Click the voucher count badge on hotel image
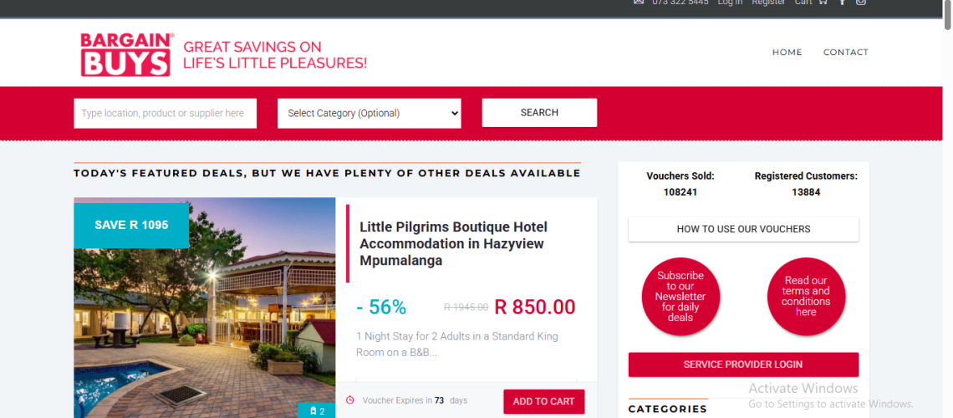953x418 pixels. pyautogui.click(x=317, y=410)
